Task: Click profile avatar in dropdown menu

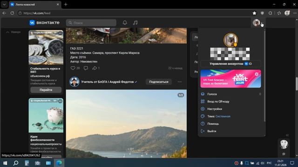Action: point(230,40)
